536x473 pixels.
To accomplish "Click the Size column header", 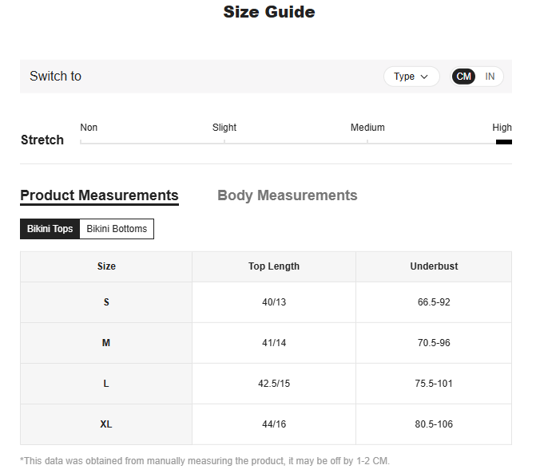I will tap(106, 266).
